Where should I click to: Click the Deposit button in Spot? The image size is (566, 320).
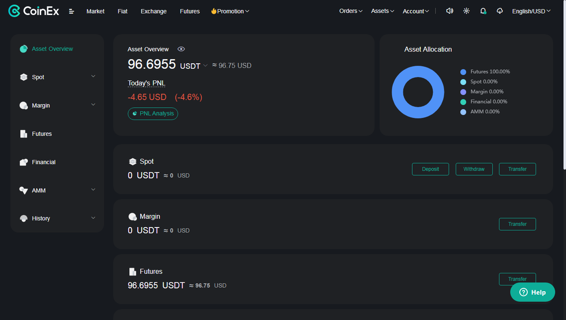431,169
